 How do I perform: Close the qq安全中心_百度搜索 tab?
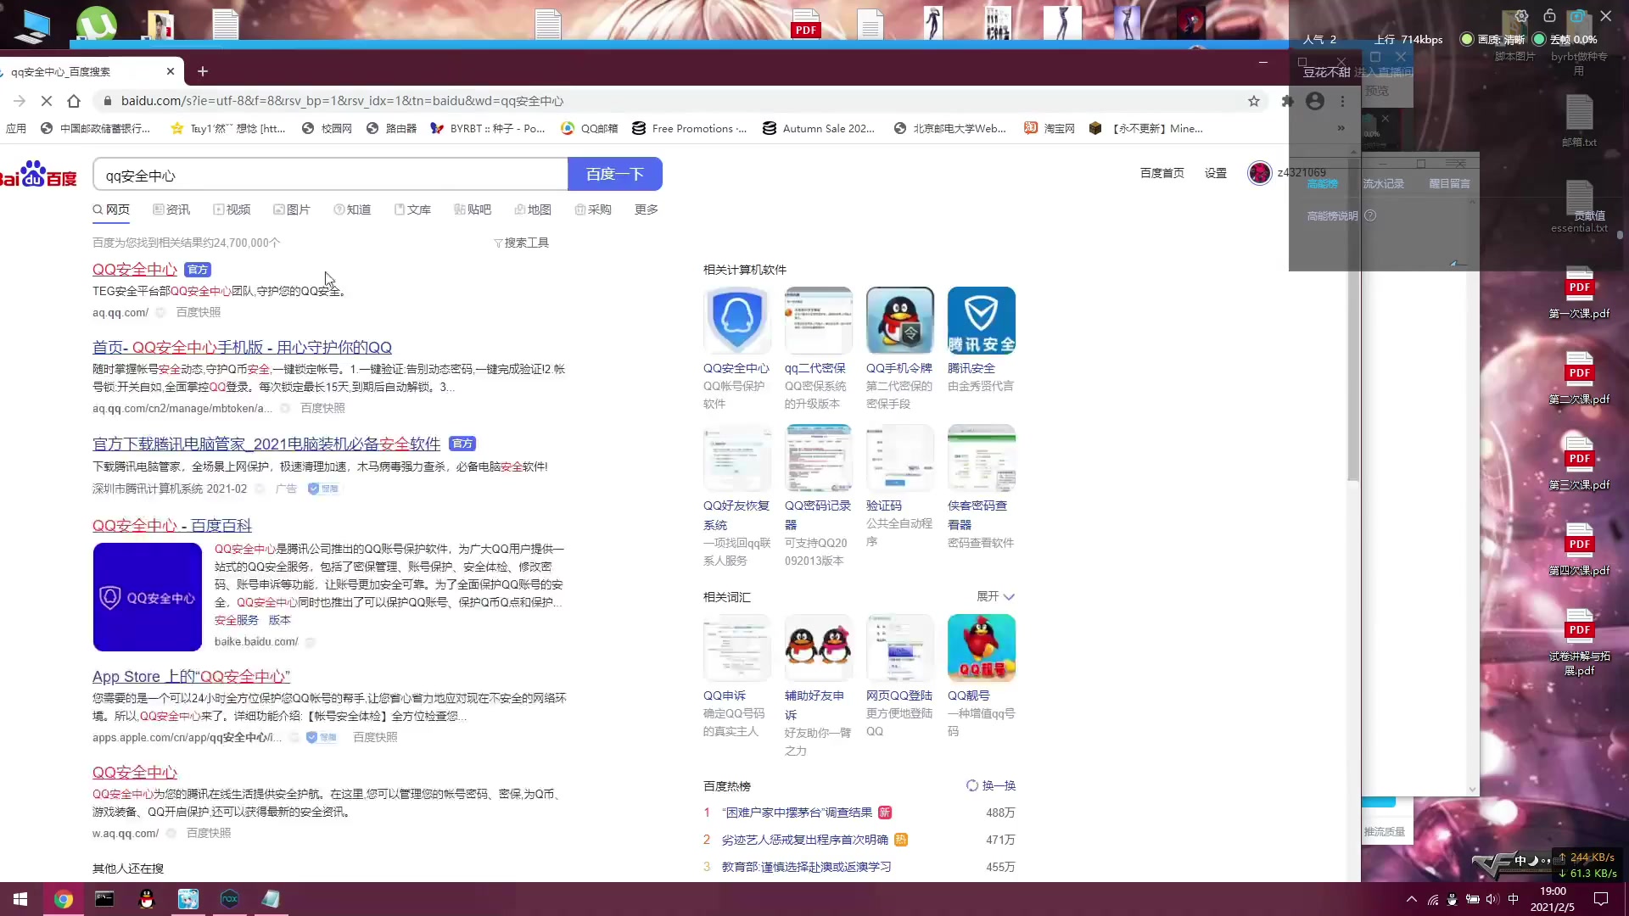pos(171,71)
